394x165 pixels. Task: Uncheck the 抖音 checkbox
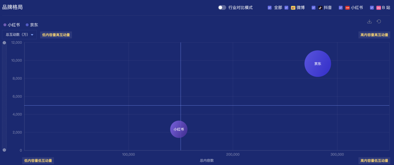313,8
